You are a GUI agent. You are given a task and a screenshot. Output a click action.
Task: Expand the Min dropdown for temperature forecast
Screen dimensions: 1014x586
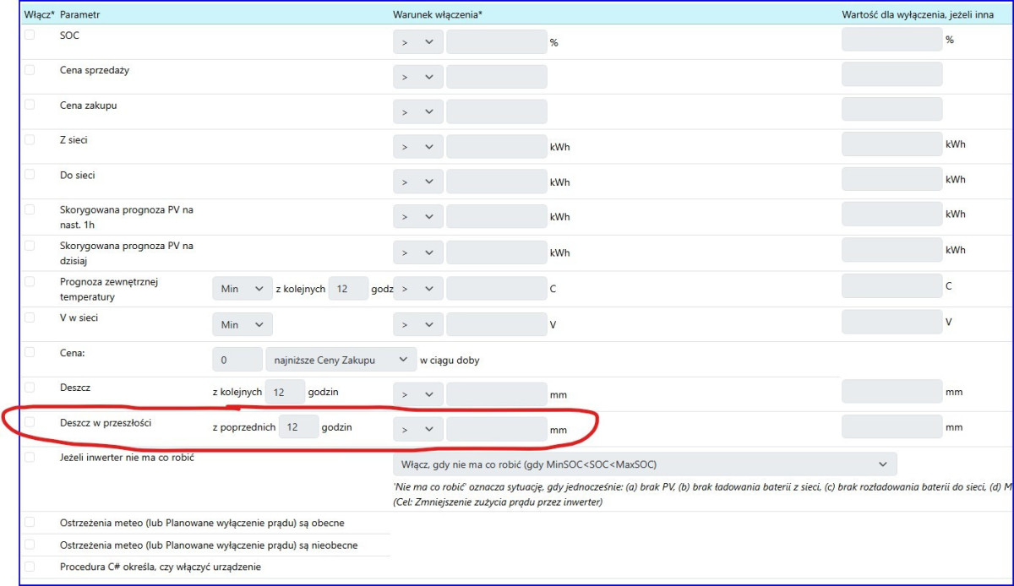click(242, 289)
